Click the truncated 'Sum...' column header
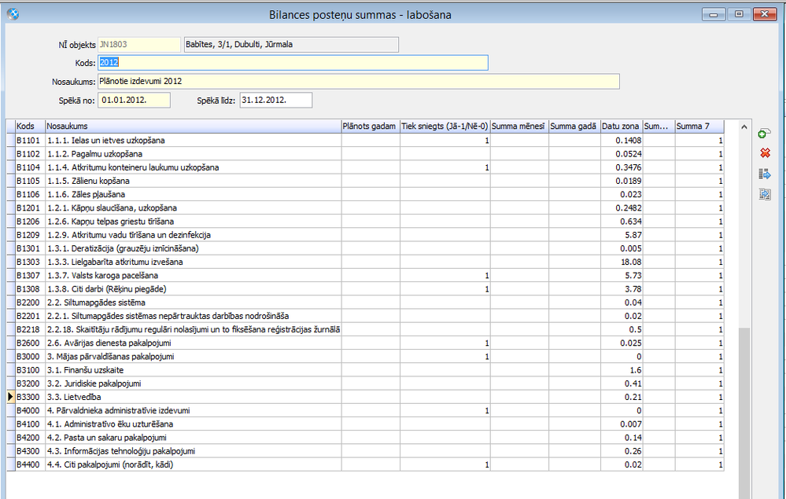Screen dimensions: 786x499 tap(659, 127)
